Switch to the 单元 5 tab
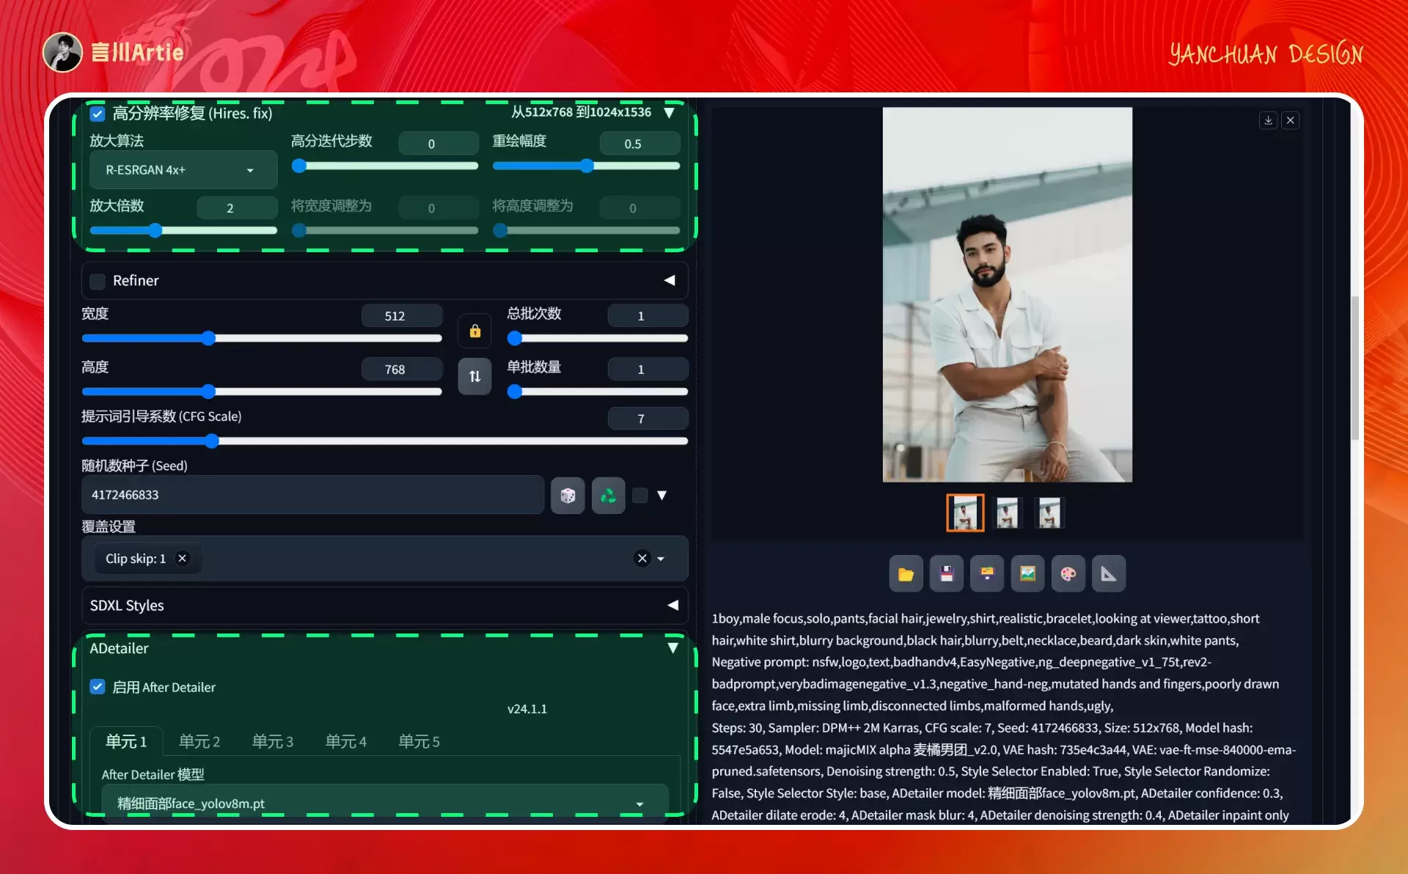 [419, 742]
